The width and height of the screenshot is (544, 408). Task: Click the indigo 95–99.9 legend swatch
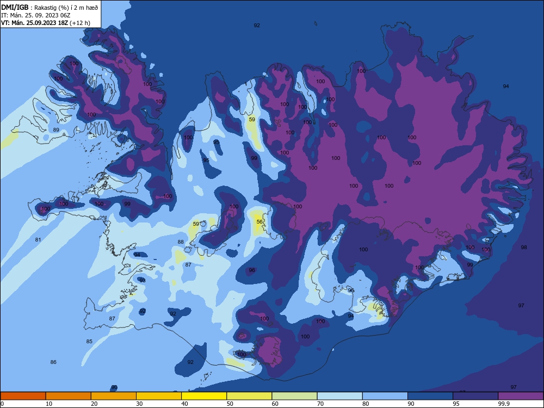pyautogui.click(x=475, y=396)
